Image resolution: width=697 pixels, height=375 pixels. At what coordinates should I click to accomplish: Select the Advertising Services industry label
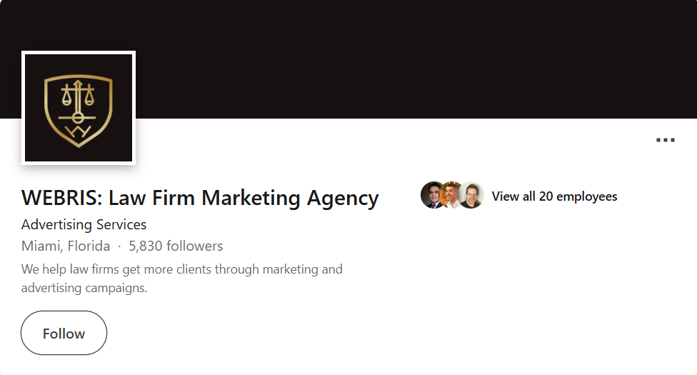84,224
